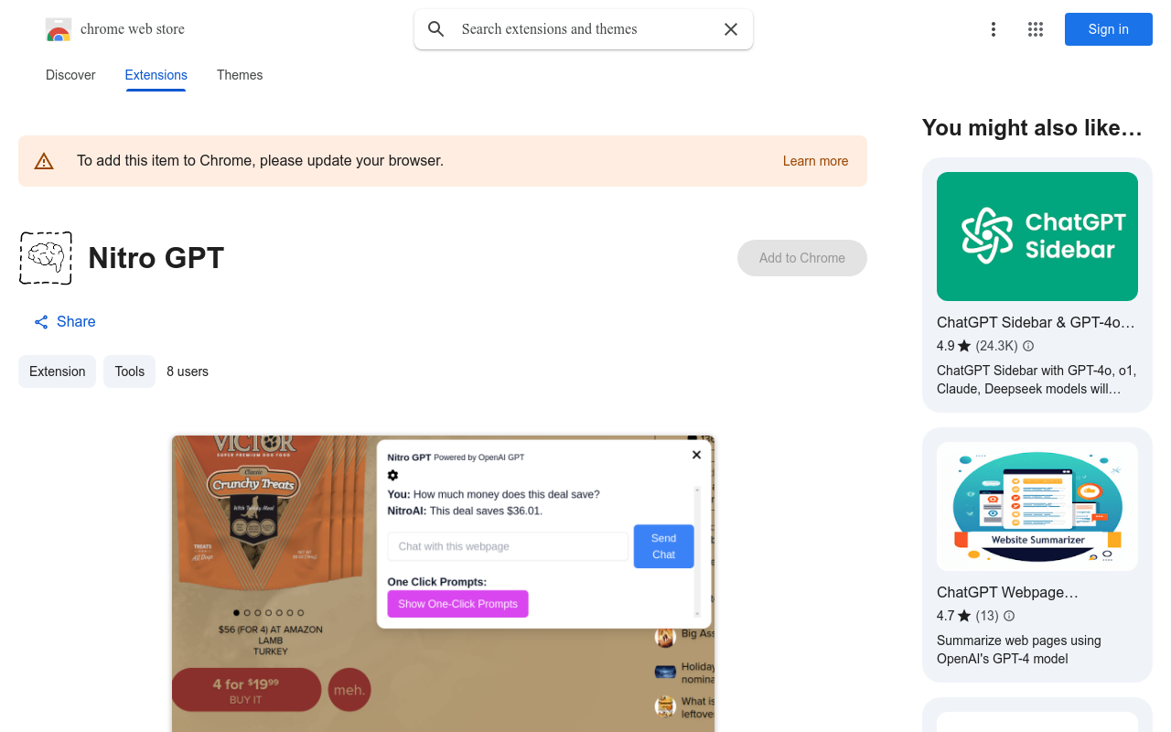Click the info icon next to 13 ratings
Image resolution: width=1171 pixels, height=732 pixels.
[x=1009, y=616]
